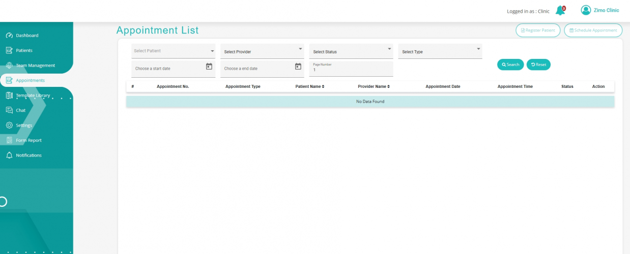630x254 pixels.
Task: Click the Settings gear icon in sidebar
Action: (x=9, y=125)
